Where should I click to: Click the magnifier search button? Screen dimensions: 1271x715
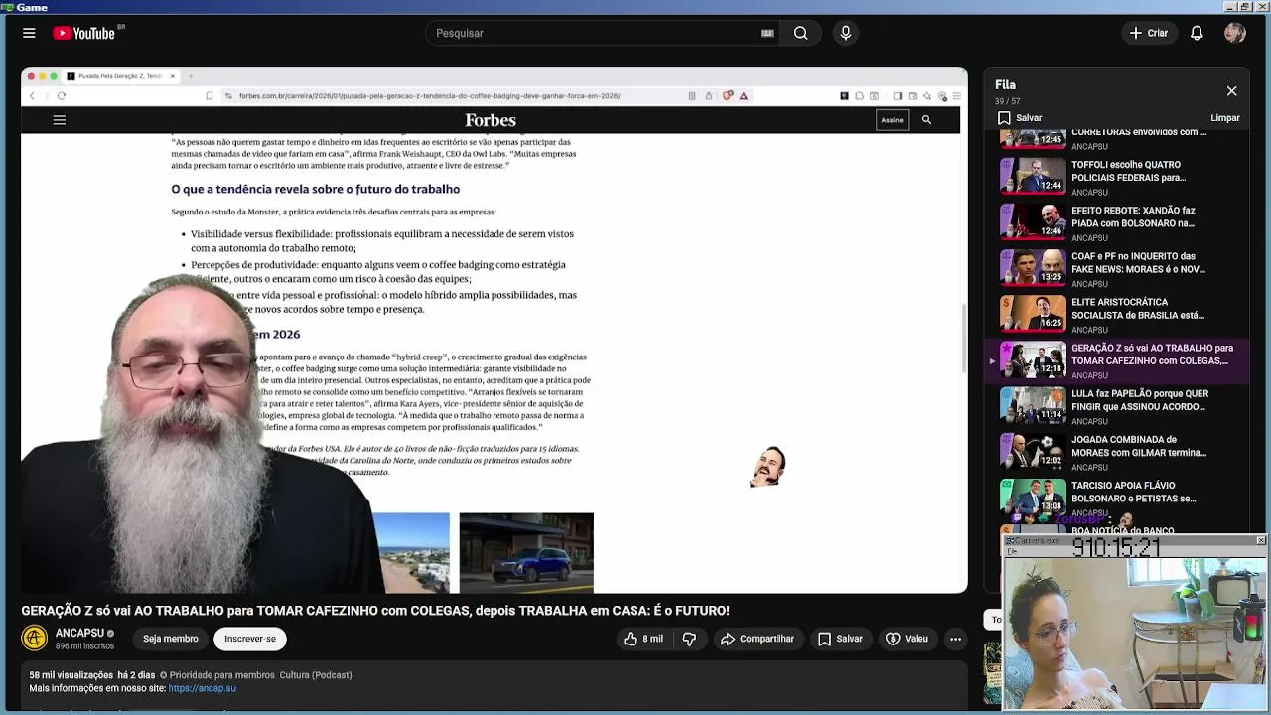pos(800,33)
